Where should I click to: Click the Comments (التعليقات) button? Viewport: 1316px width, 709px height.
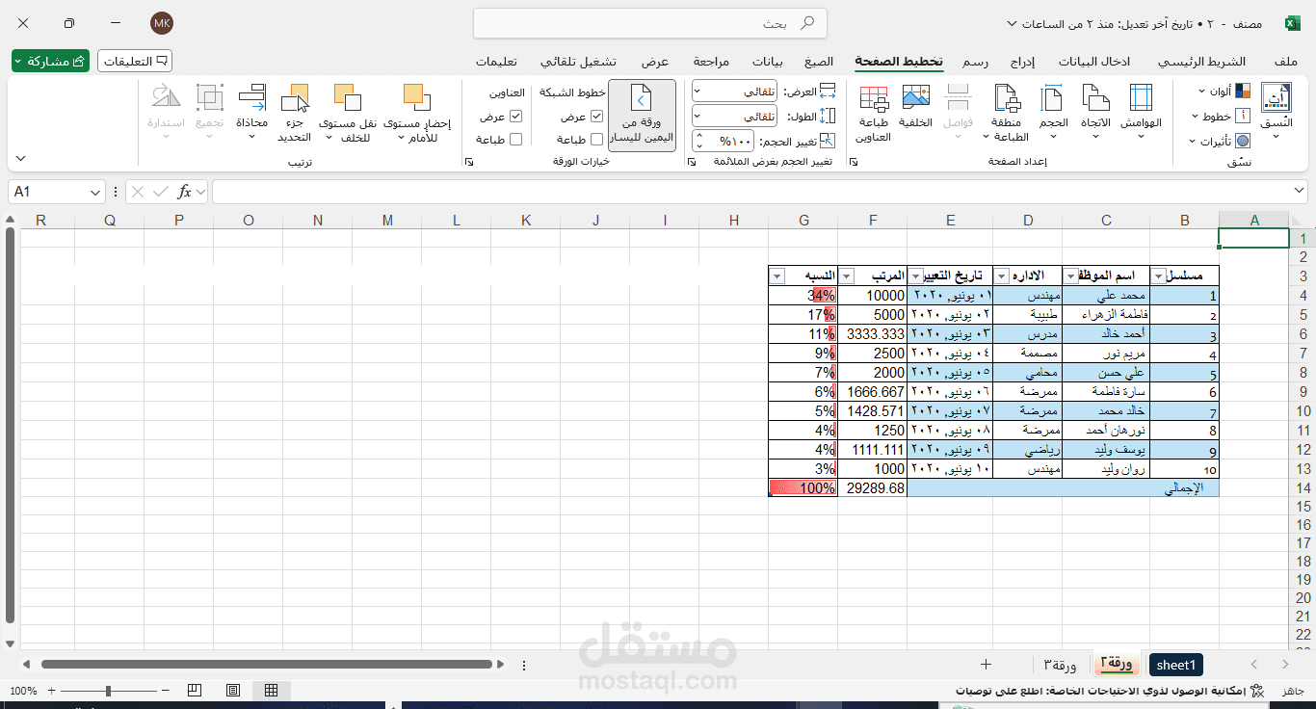point(135,61)
